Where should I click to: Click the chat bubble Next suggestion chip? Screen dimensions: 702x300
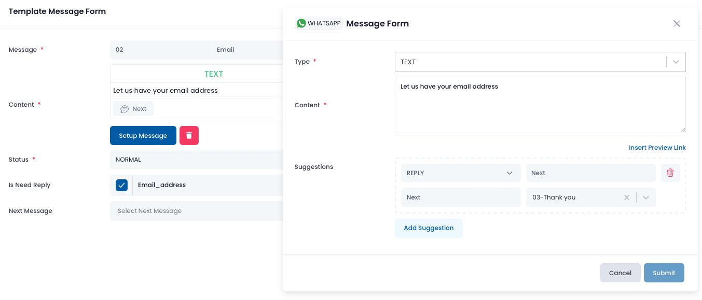(133, 109)
